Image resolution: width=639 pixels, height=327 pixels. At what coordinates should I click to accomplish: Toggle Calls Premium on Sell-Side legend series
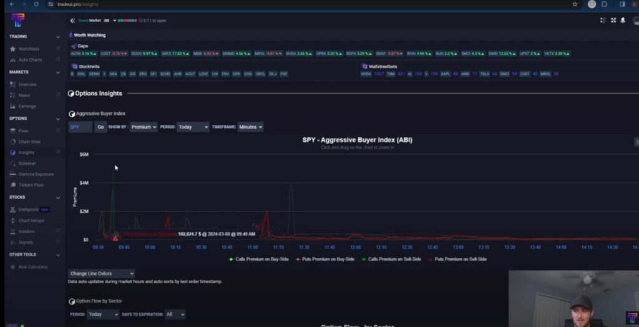pos(391,260)
